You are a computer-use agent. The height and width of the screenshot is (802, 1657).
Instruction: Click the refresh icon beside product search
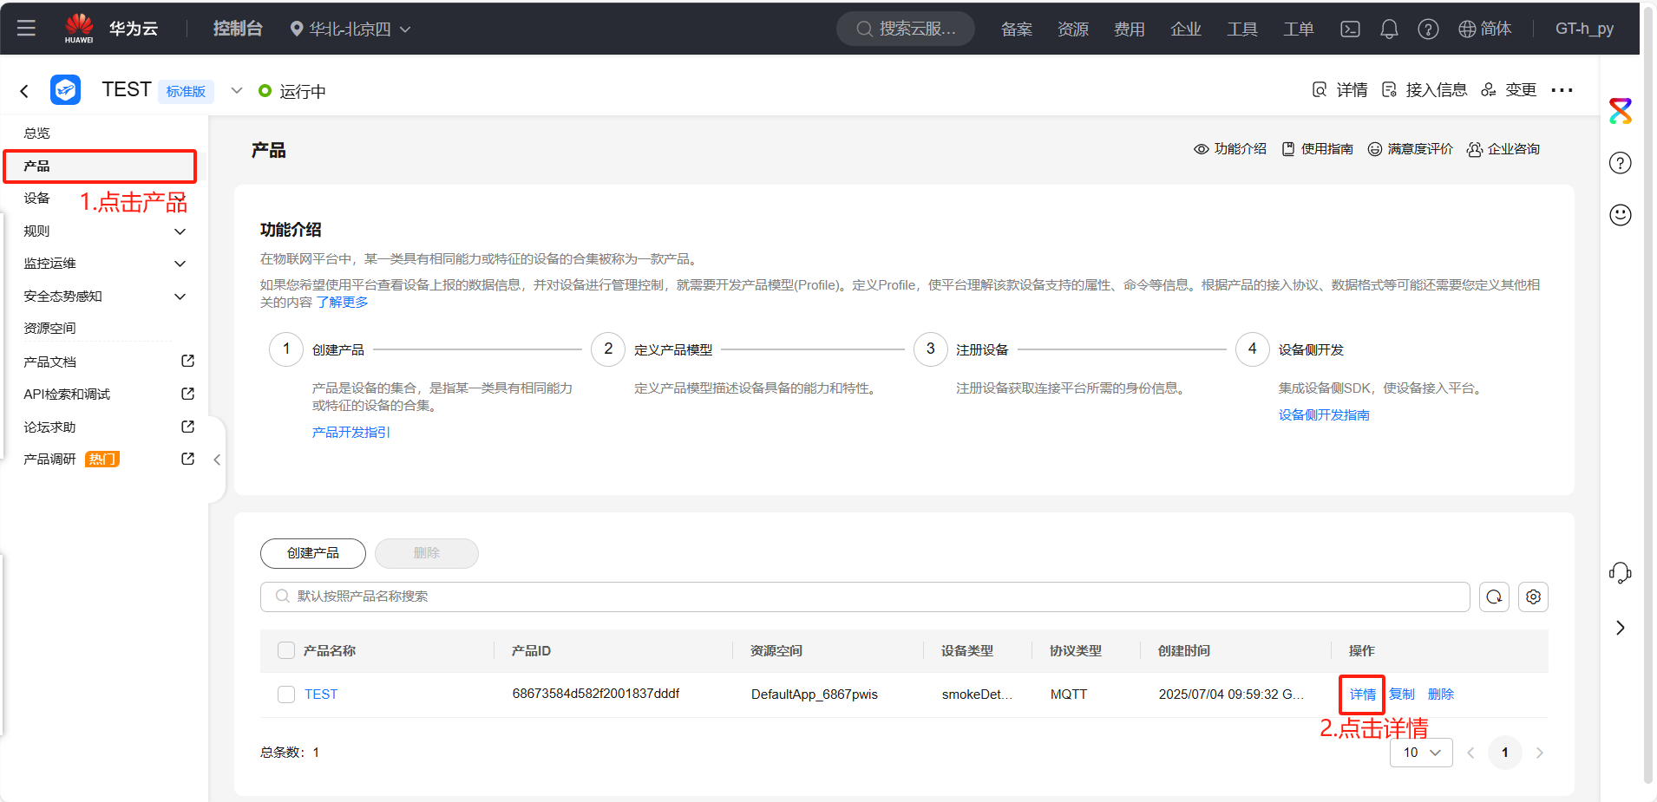(x=1494, y=597)
